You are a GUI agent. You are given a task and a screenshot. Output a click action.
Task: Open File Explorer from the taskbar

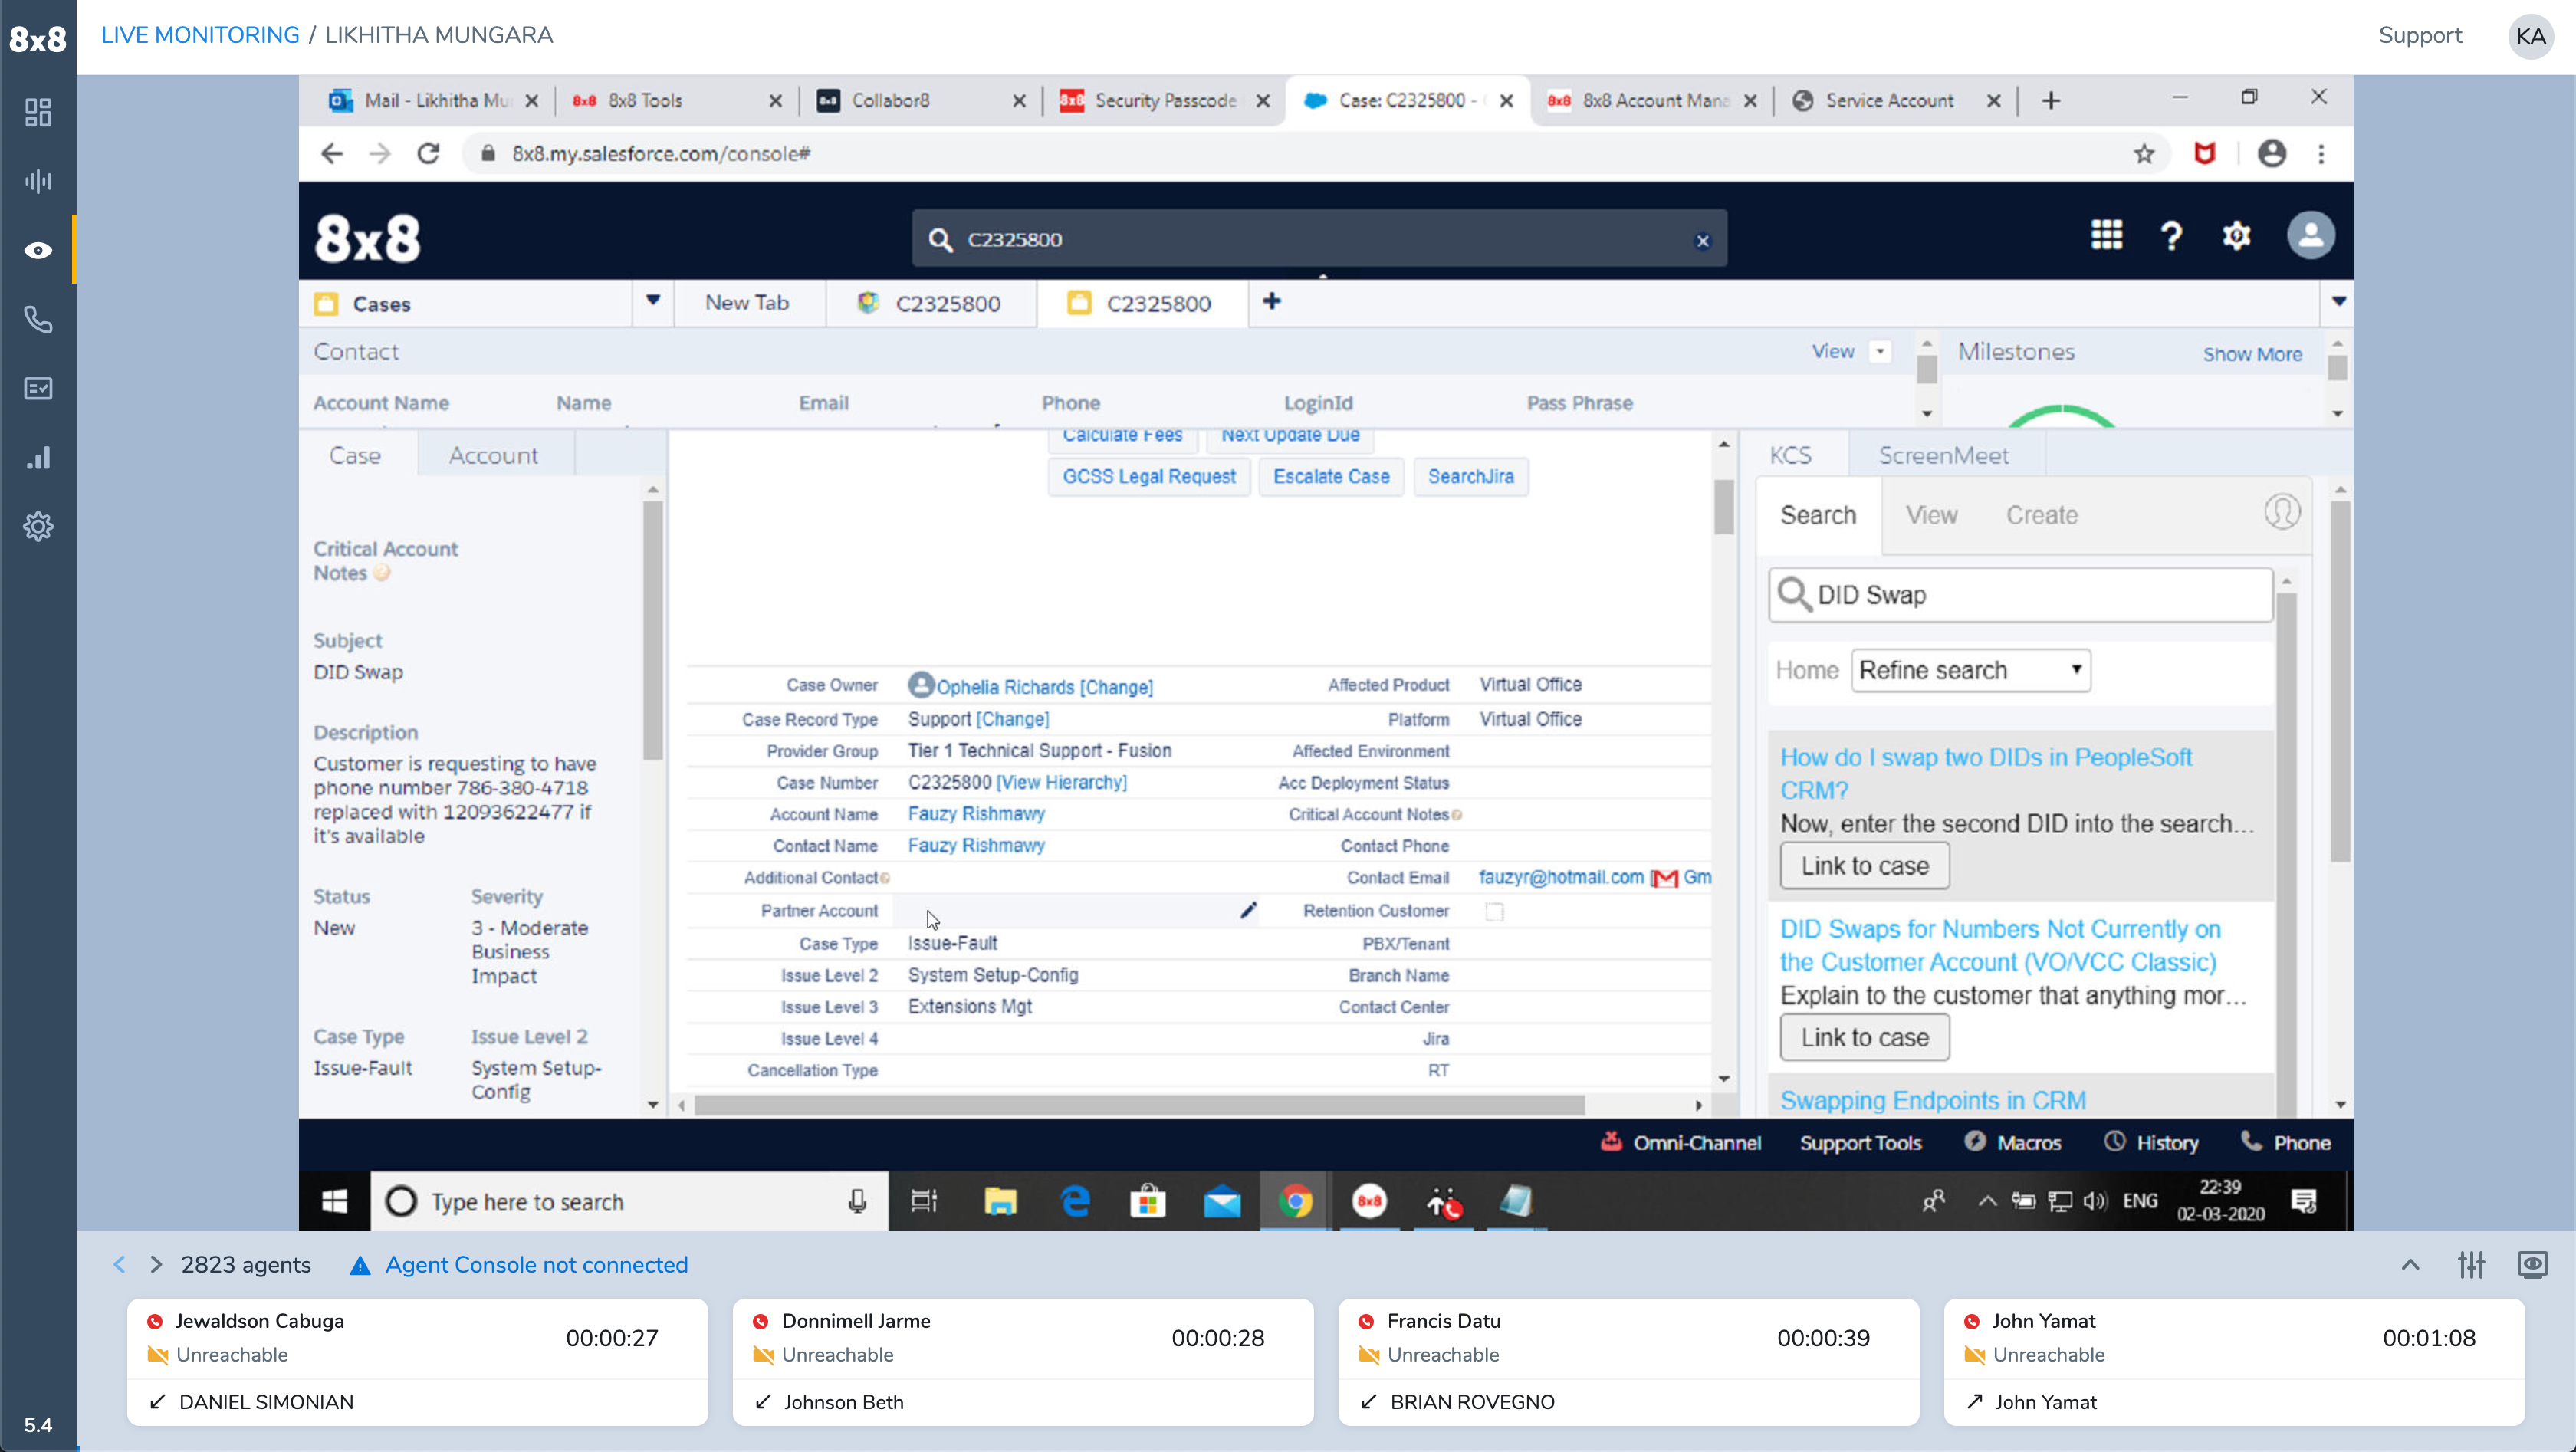(1000, 1201)
